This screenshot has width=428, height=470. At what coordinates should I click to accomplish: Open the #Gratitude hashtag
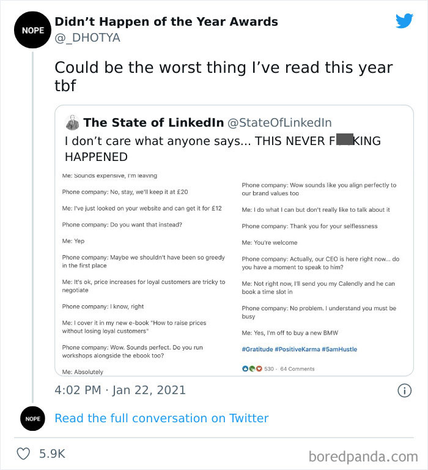coord(257,349)
